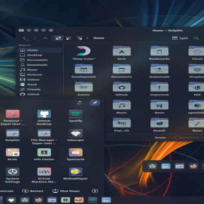Image resolution: width=204 pixels, height=204 pixels.
Task: Select Desktop in the Places sidebar
Action: pyautogui.click(x=40, y=55)
